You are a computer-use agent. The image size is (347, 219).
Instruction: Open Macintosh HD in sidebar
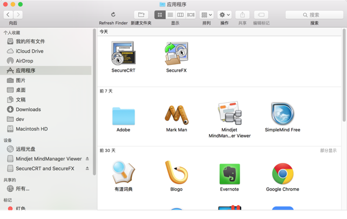click(x=46, y=129)
